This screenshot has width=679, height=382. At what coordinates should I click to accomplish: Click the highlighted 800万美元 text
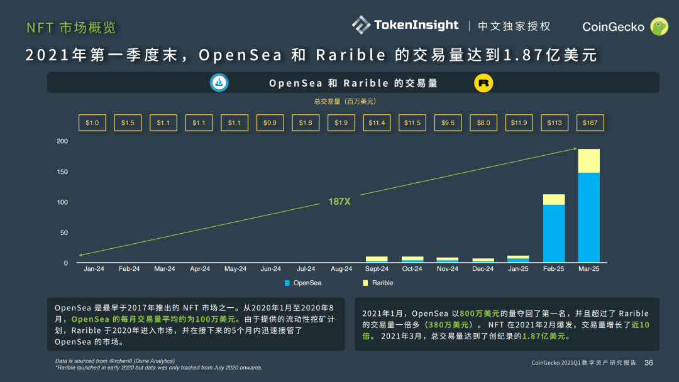(479, 314)
